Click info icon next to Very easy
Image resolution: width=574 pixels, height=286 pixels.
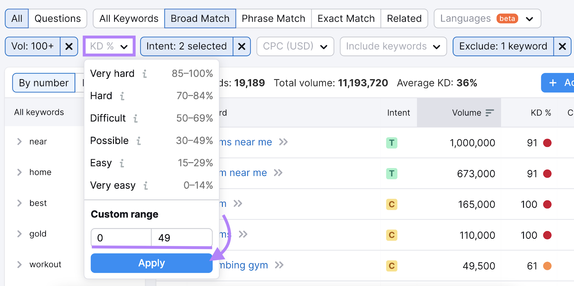click(146, 186)
